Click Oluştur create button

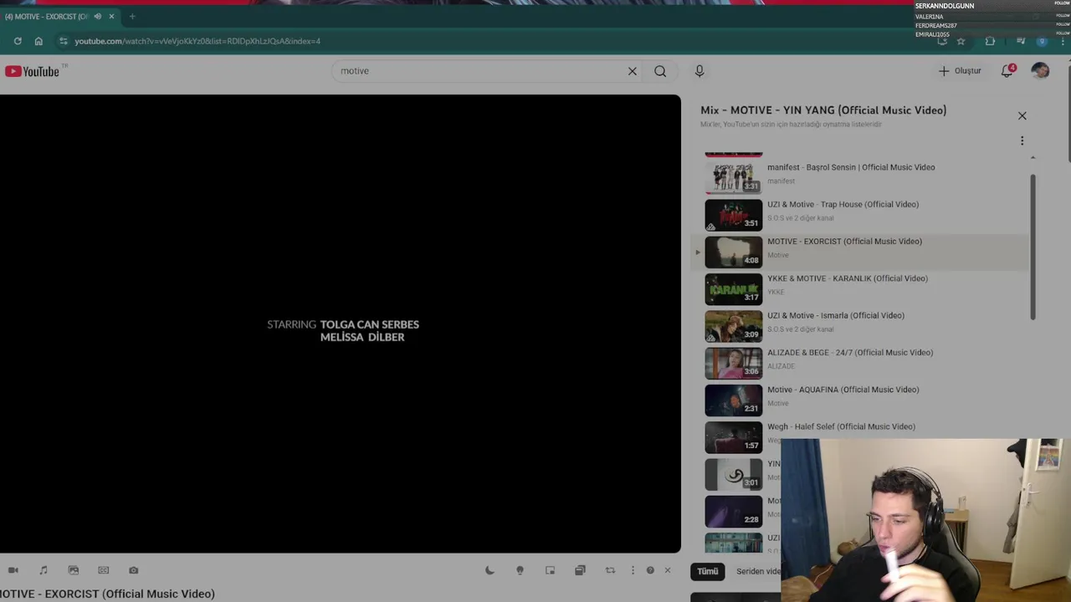point(960,71)
